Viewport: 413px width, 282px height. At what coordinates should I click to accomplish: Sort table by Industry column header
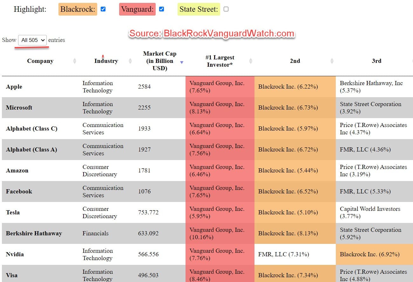(106, 61)
